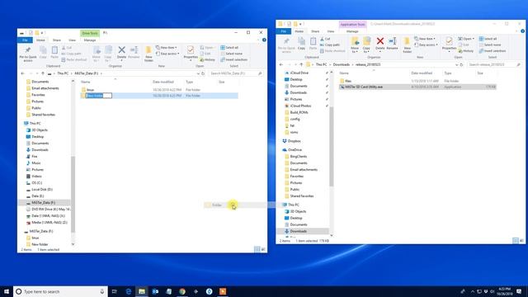
Task: Go back in the release_20180523 window
Action: coord(281,64)
